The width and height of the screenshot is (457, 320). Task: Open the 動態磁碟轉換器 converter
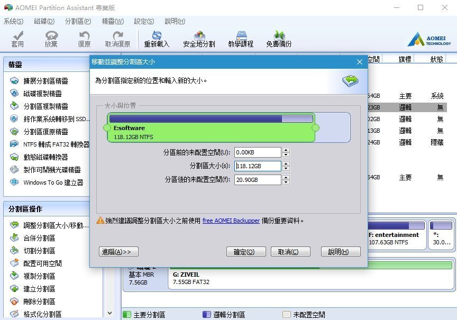click(x=45, y=157)
